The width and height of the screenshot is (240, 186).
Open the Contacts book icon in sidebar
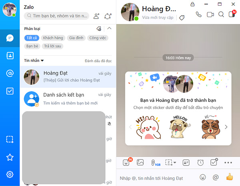pyautogui.click(x=10, y=56)
